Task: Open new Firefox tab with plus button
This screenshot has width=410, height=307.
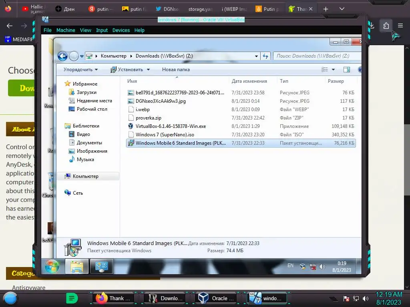Action: click(326, 9)
